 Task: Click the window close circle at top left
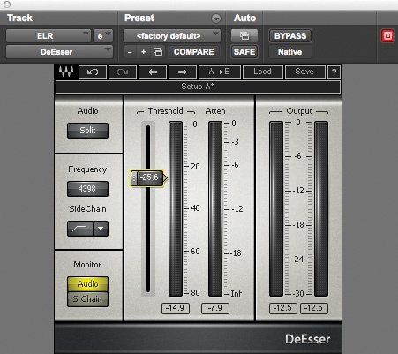[6, 4]
